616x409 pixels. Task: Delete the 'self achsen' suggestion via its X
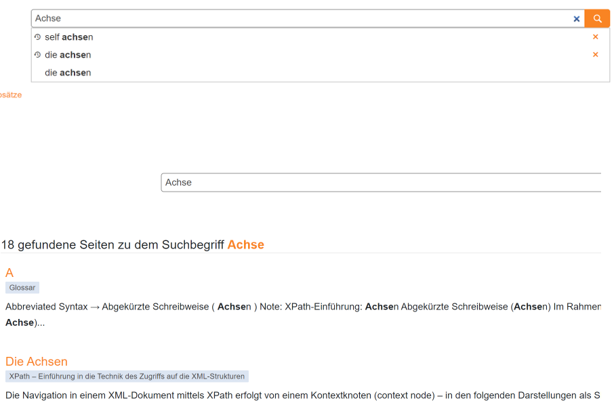pos(595,37)
